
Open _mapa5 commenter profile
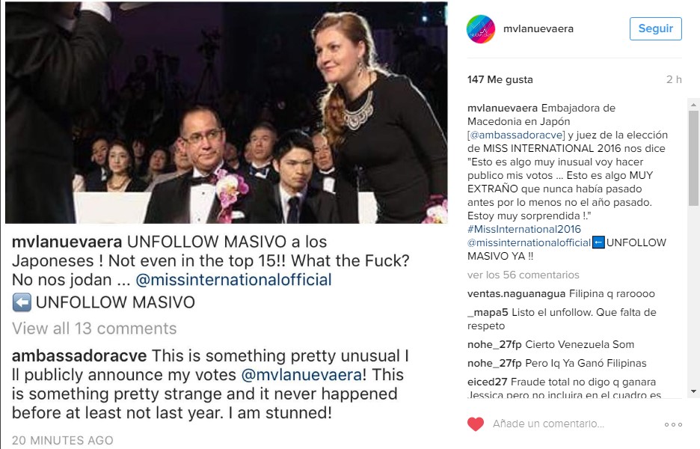pos(487,312)
